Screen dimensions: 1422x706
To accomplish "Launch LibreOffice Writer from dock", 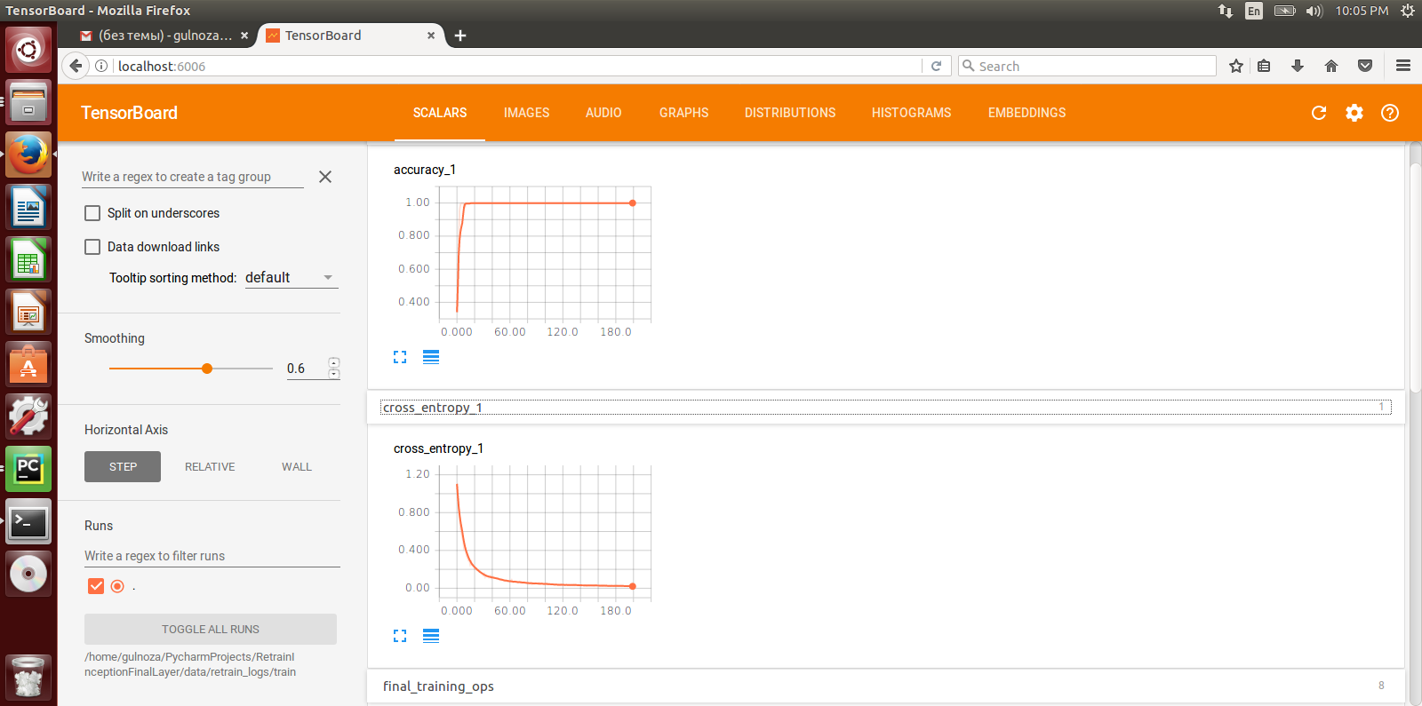I will (28, 207).
